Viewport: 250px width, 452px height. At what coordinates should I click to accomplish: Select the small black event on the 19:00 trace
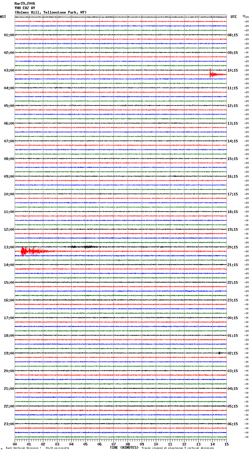coord(219,353)
